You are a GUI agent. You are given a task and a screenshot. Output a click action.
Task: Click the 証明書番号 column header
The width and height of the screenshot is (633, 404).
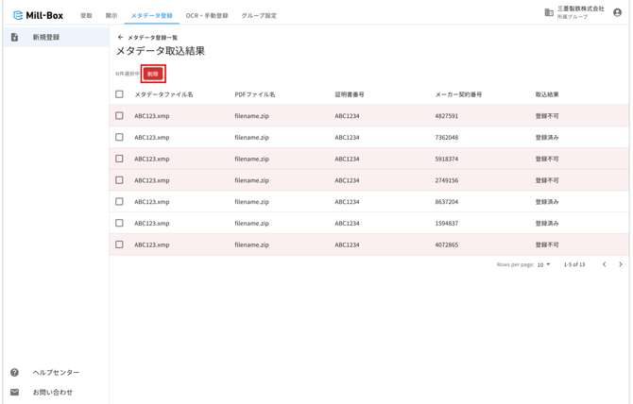coord(350,94)
